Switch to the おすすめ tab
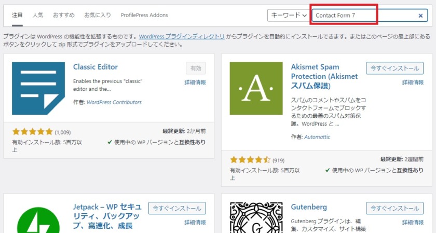This screenshot has width=436, height=233. 64,15
